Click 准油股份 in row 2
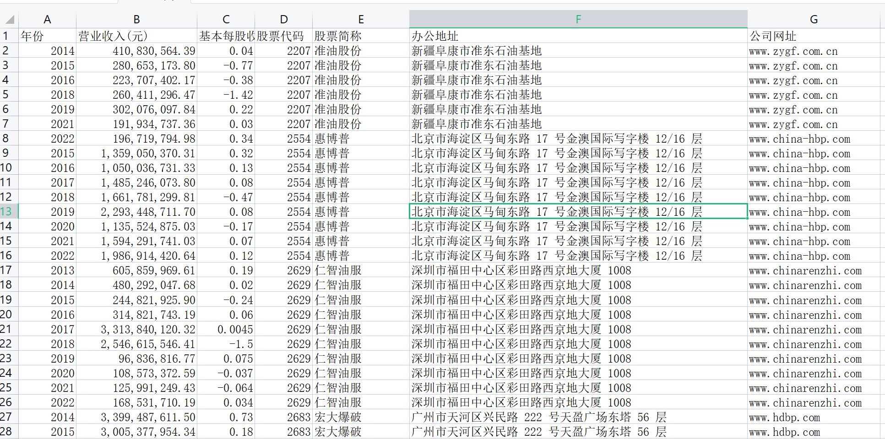The width and height of the screenshot is (885, 439). (361, 51)
